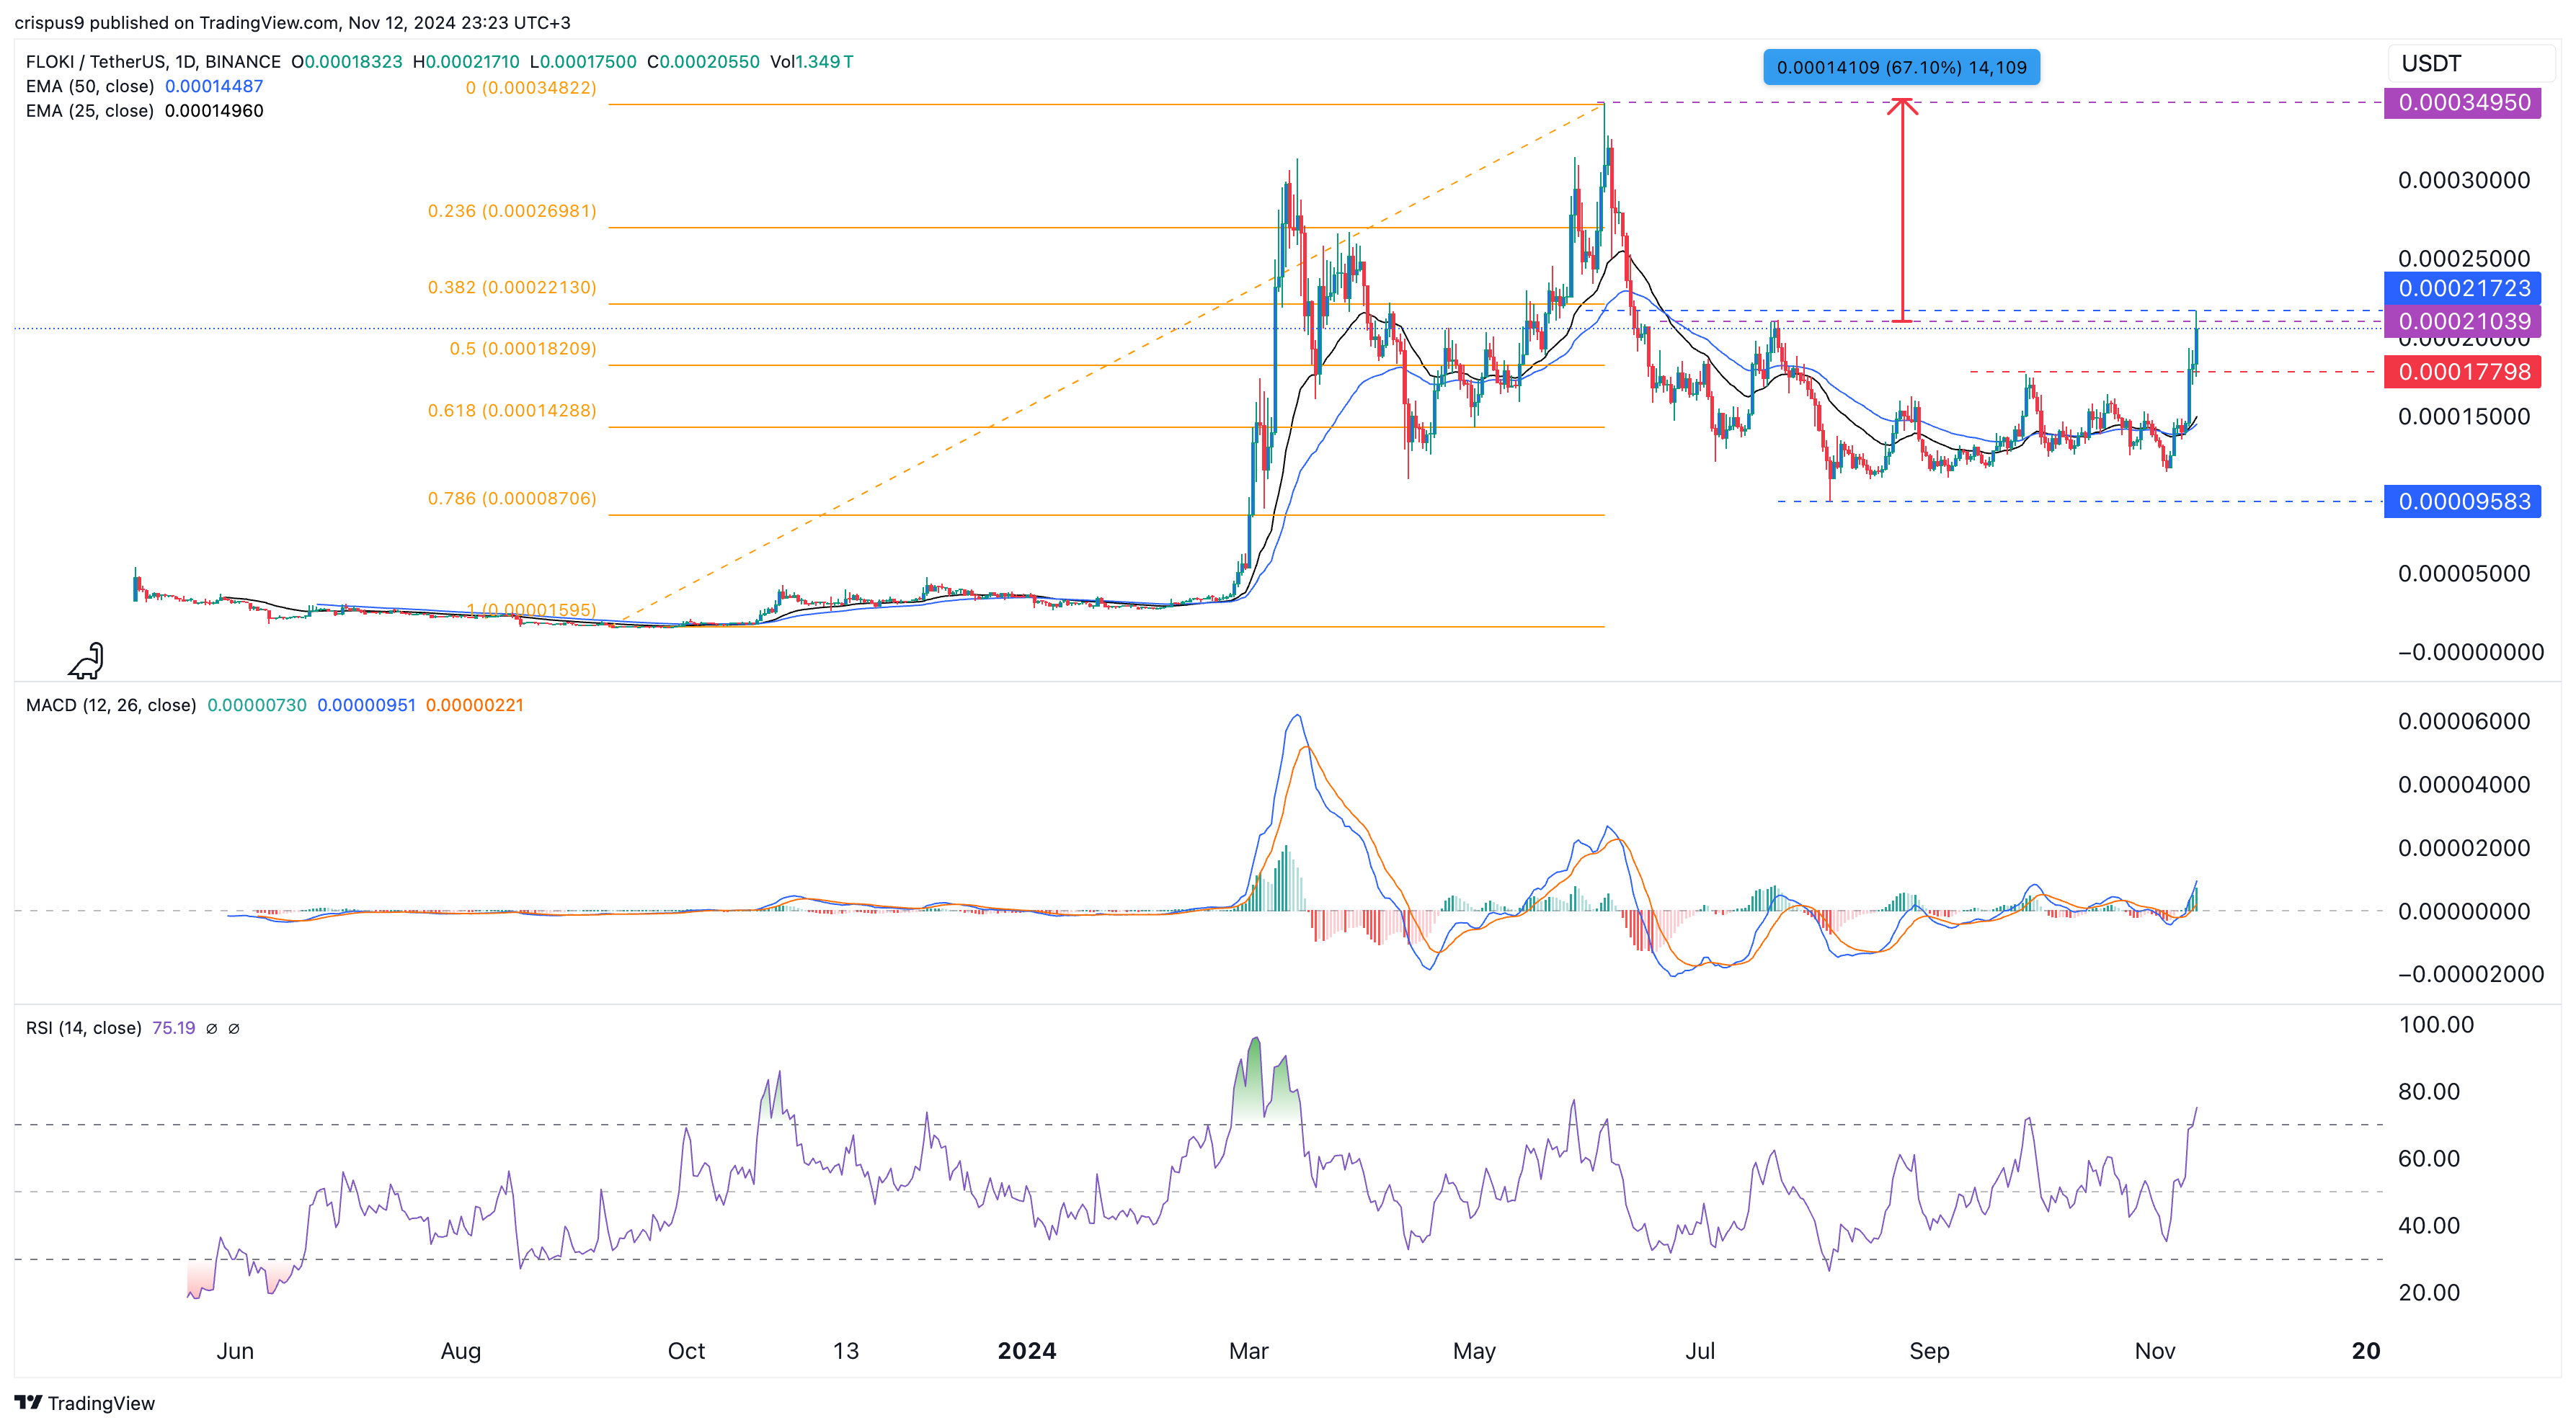Viewport: 2576px width, 1428px height.
Task: Click the close price C 0.00020550
Action: coord(703,61)
